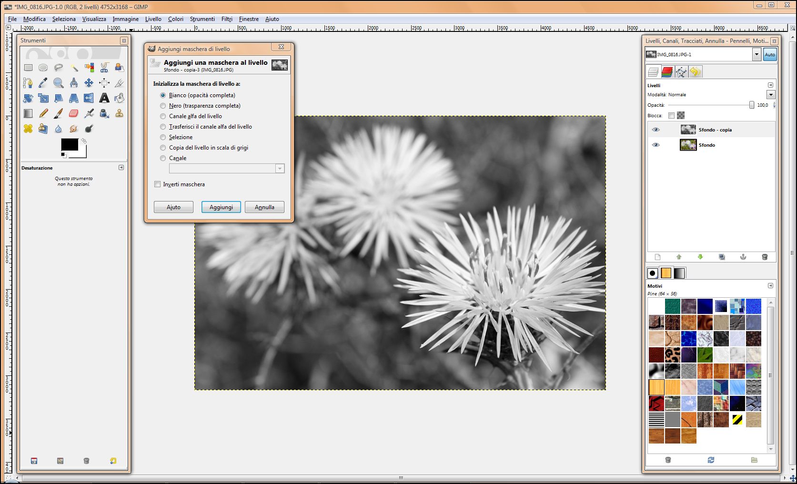
Task: Pick the Scissors Select tool
Action: click(x=104, y=68)
